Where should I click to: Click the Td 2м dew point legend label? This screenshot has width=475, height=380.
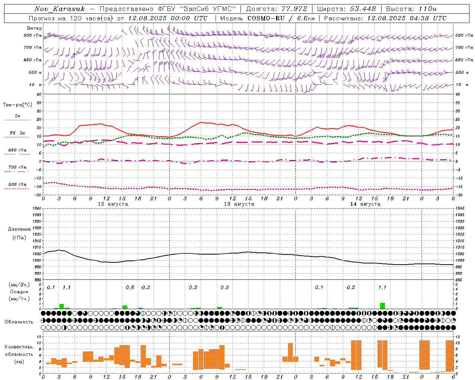click(x=17, y=133)
